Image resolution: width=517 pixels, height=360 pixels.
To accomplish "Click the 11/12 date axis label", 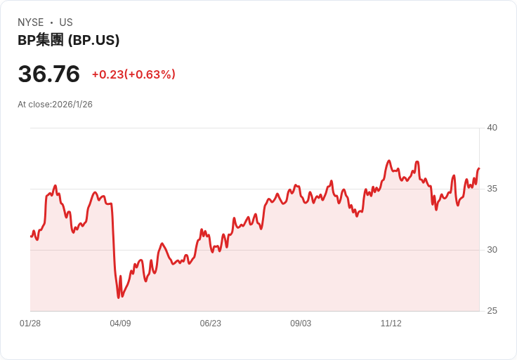I will click(391, 324).
